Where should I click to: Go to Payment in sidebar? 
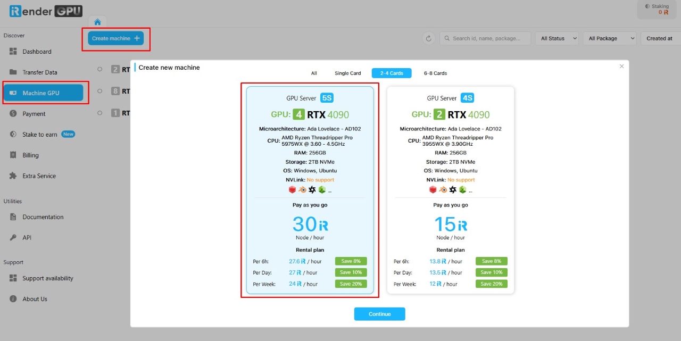click(34, 114)
